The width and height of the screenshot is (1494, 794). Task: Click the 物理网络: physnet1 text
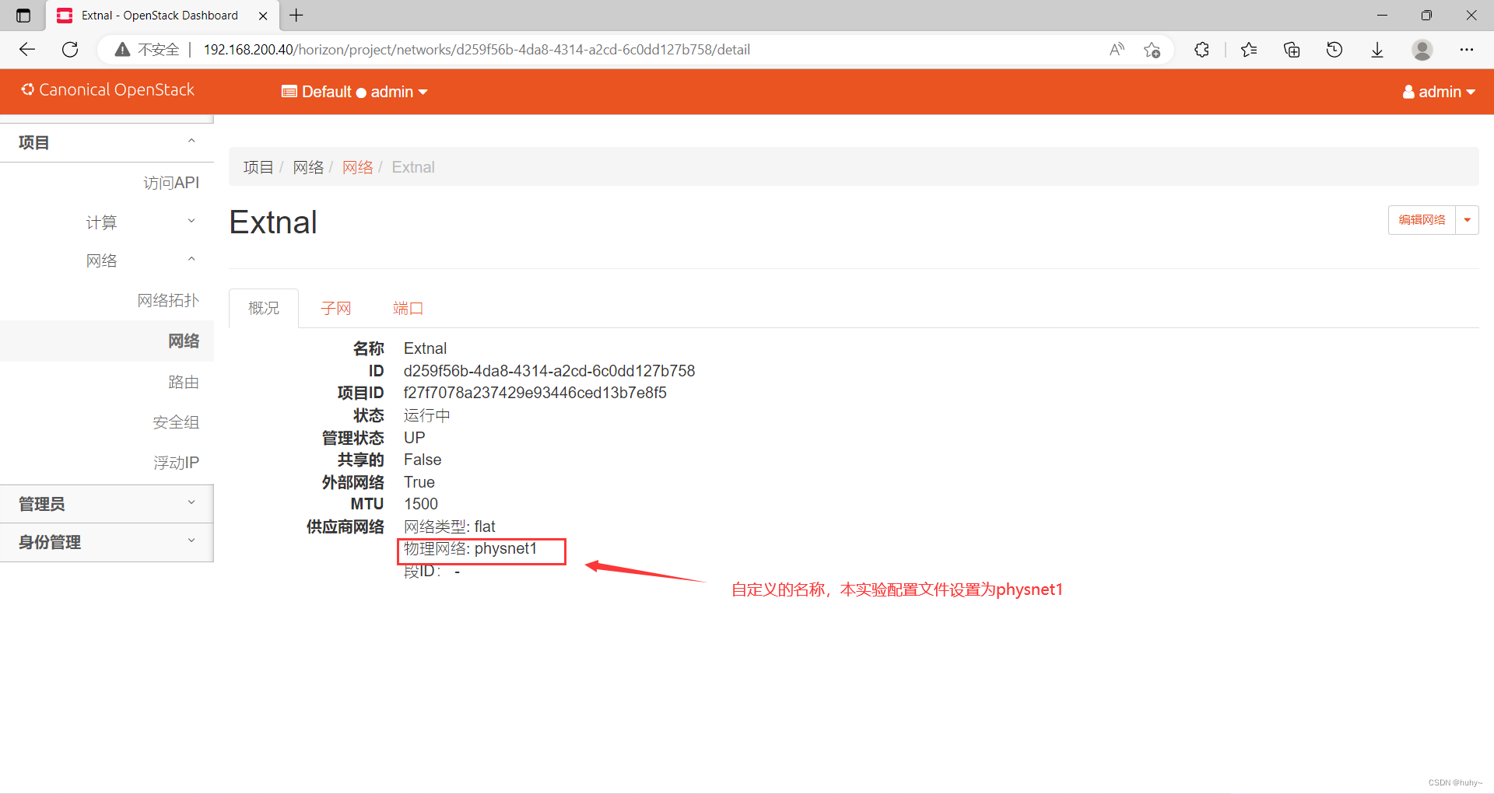tap(471, 549)
